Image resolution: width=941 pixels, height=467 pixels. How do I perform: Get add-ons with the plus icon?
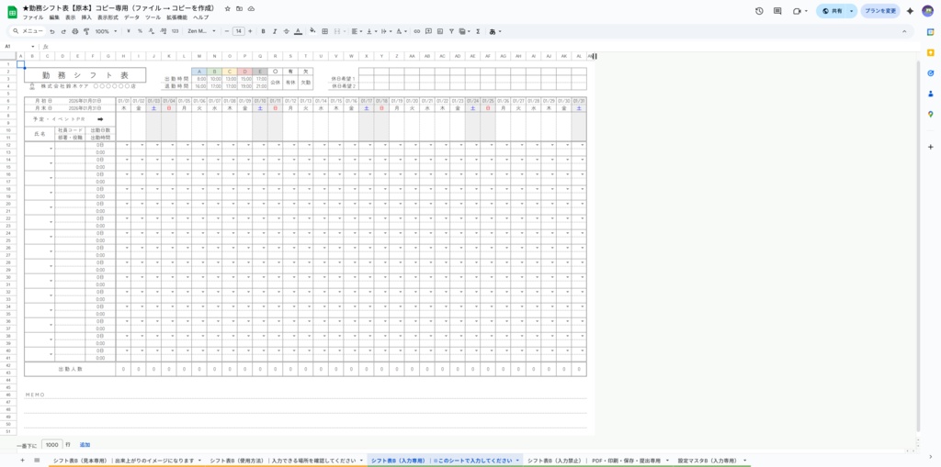(930, 147)
